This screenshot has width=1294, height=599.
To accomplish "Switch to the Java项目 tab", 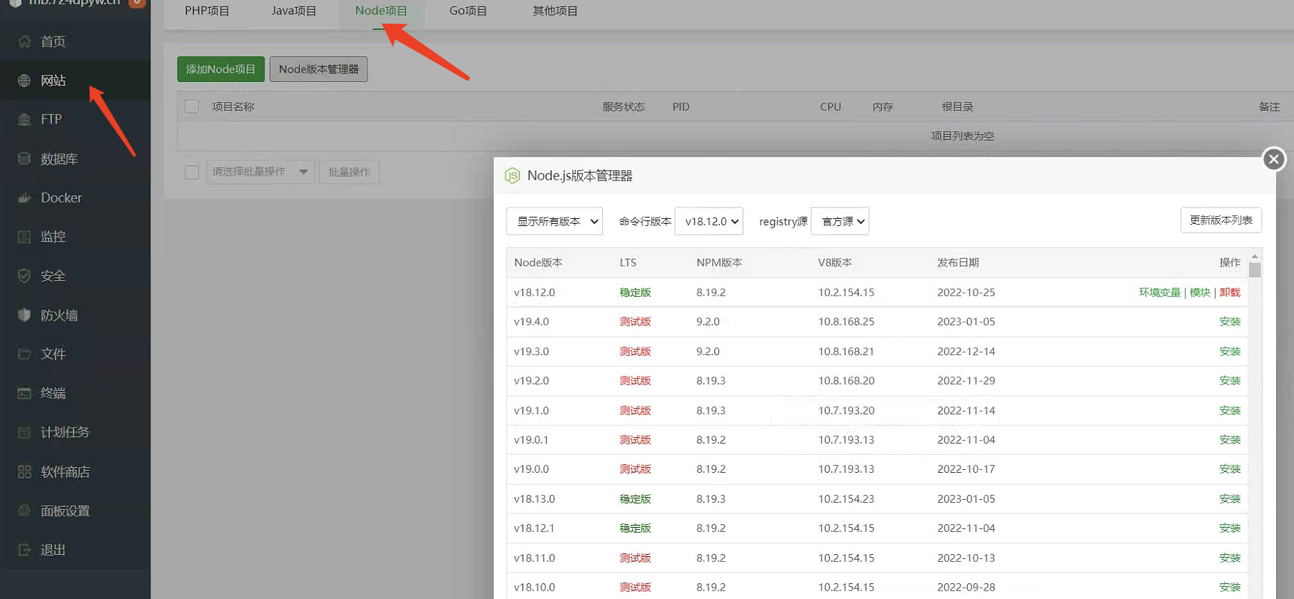I will [x=294, y=11].
